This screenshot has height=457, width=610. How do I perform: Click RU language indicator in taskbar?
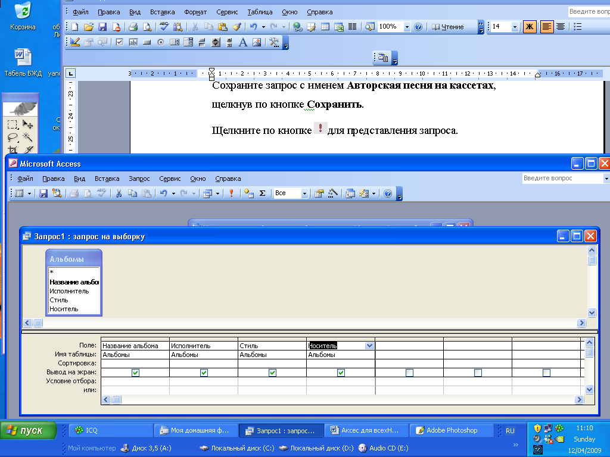[510, 431]
